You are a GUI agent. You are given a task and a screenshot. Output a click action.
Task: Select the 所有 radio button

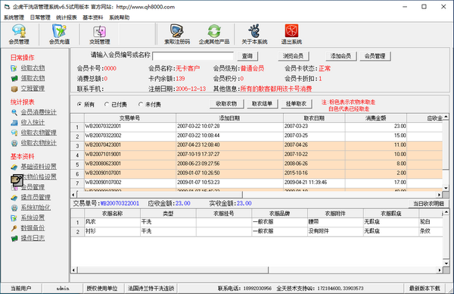[x=79, y=104]
